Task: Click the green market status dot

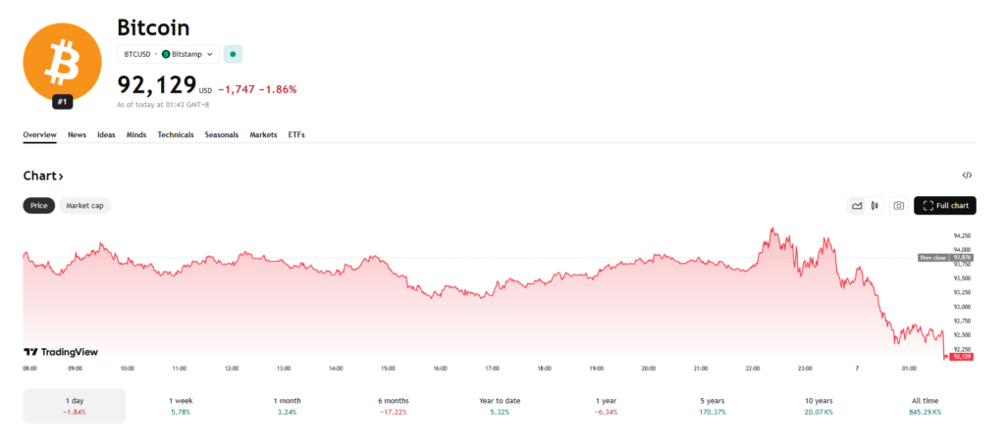Action: pyautogui.click(x=233, y=54)
